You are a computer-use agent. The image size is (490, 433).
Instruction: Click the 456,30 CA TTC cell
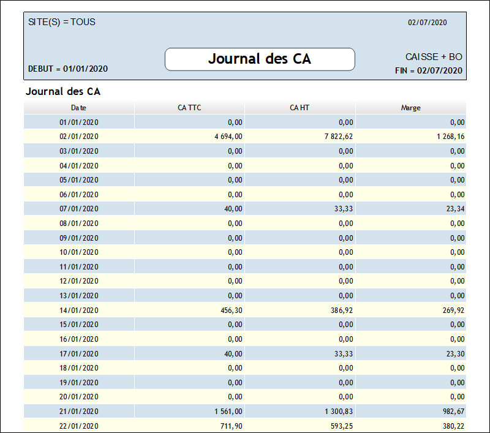point(230,311)
